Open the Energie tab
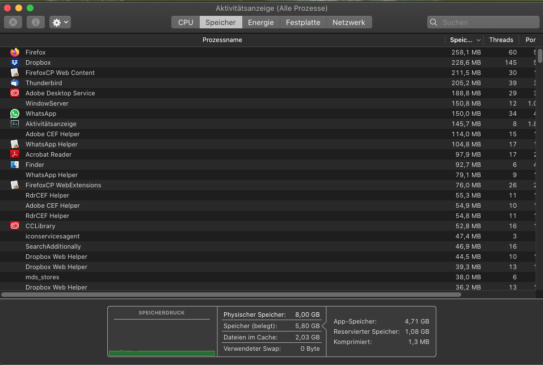Image resolution: width=543 pixels, height=365 pixels. 261,22
